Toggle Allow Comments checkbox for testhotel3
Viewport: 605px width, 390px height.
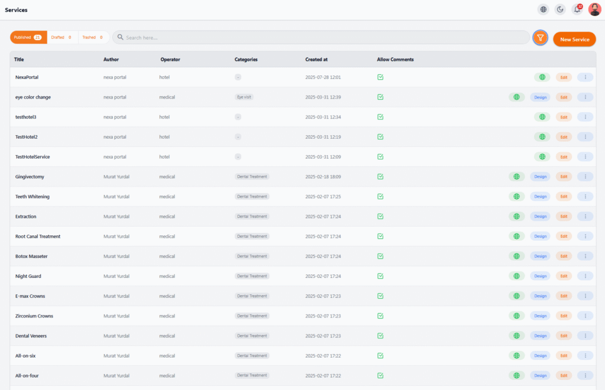(380, 117)
